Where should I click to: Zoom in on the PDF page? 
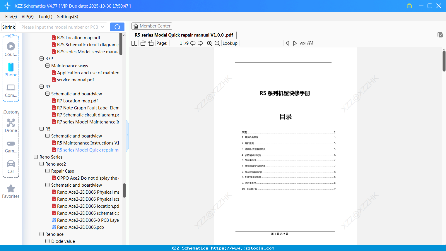pos(209,43)
